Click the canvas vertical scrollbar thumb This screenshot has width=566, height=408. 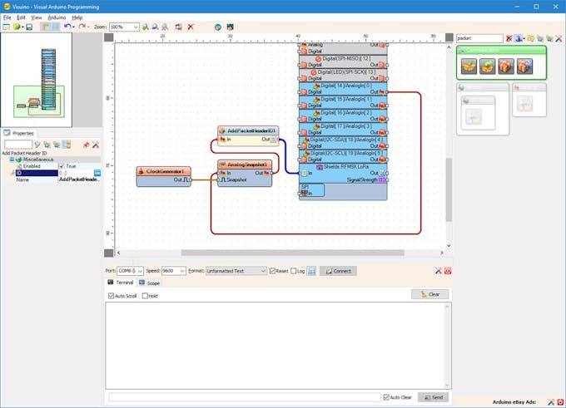click(x=449, y=189)
